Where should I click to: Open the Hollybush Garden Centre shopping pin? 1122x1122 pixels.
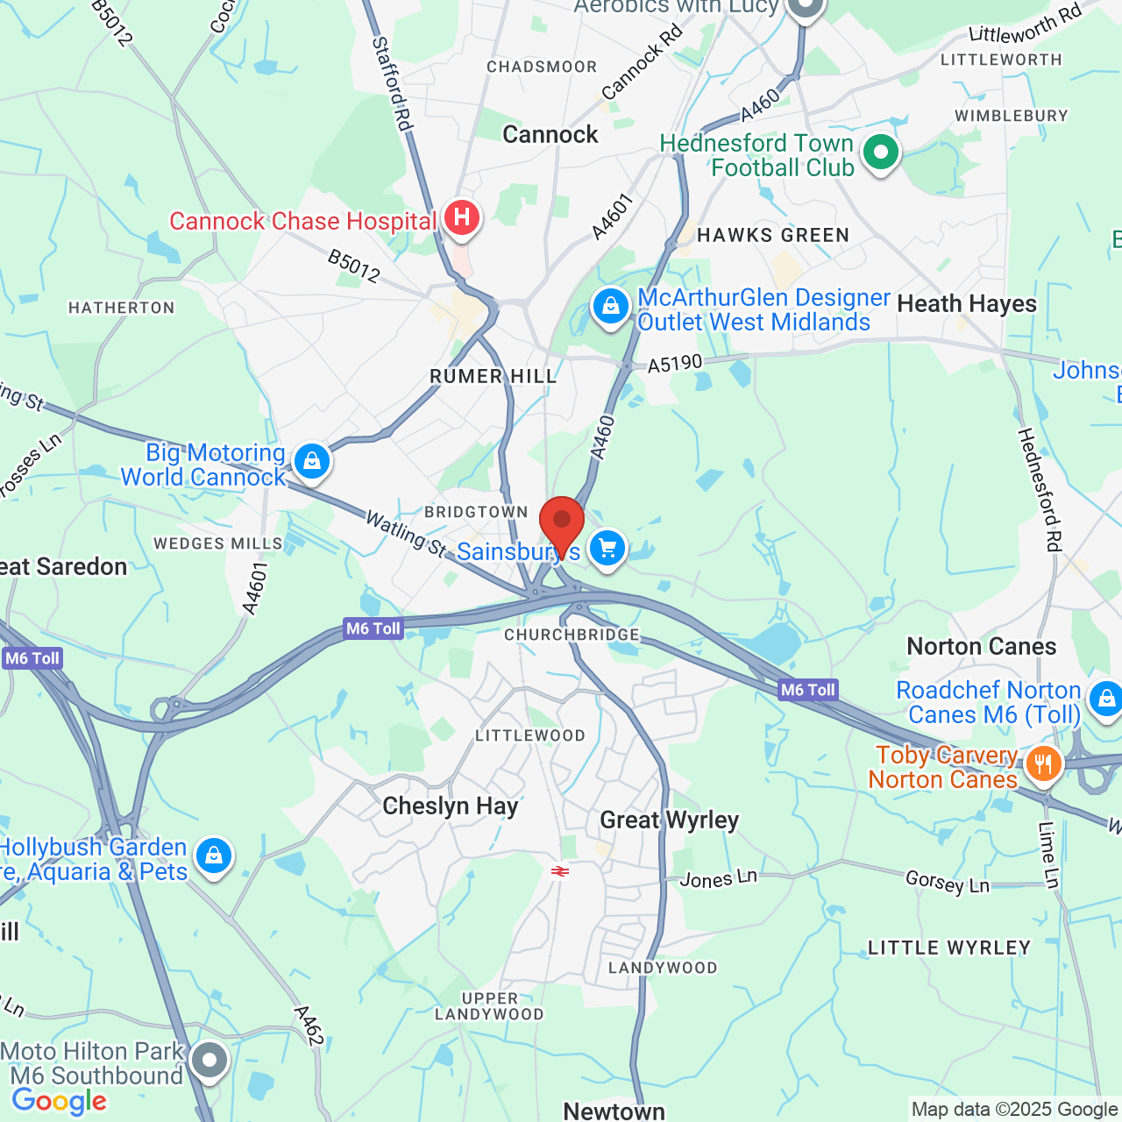pyautogui.click(x=214, y=856)
